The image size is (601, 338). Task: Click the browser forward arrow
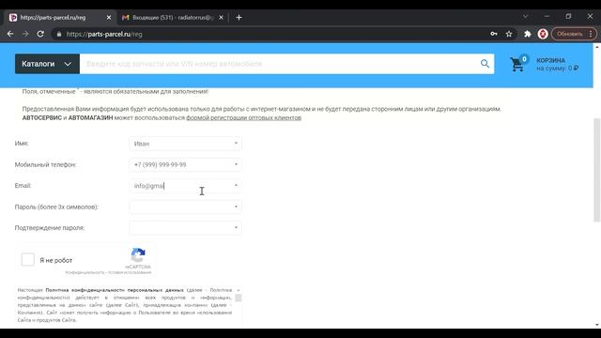click(x=25, y=34)
